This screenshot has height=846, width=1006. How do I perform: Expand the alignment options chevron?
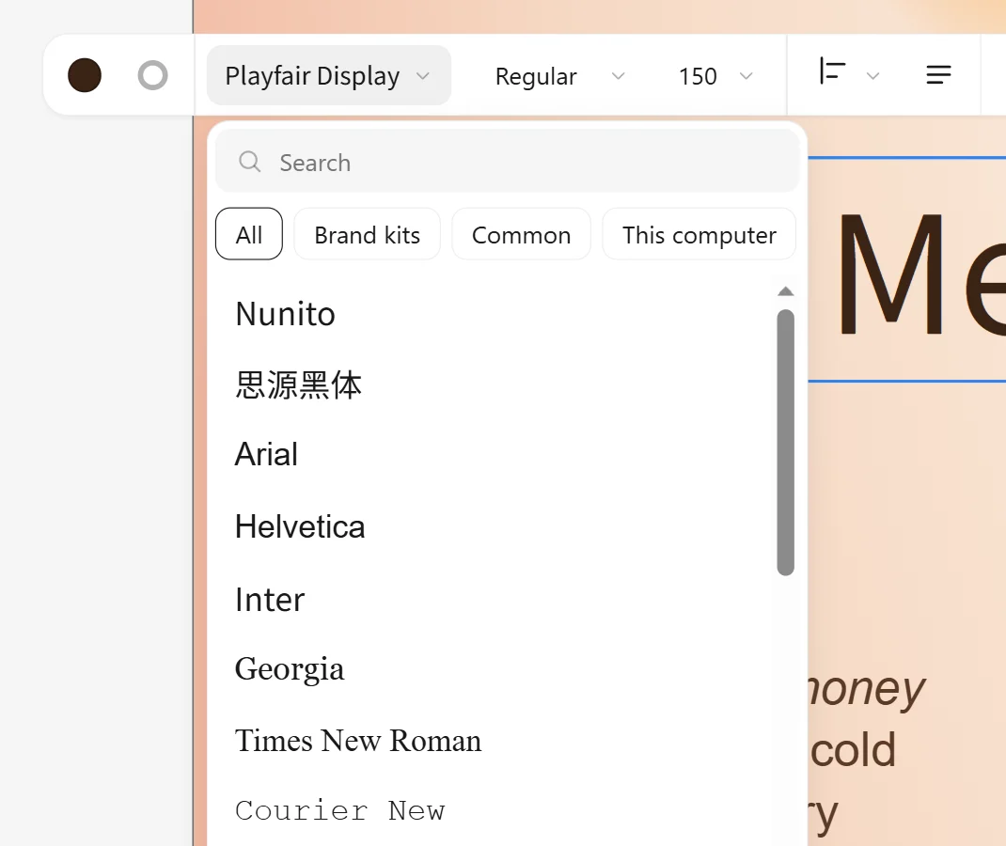[872, 76]
